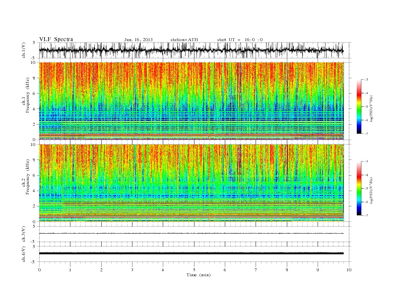Click the ch.3 voltage waveform trace
Screen dimensions: 393x303
tap(191, 233)
